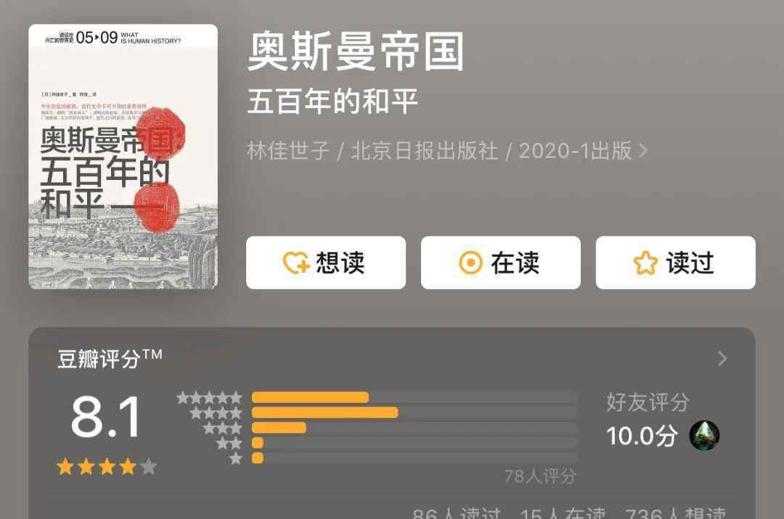
Task: Expand the 豆瓣评分 section chevron arrow
Action: 722,358
